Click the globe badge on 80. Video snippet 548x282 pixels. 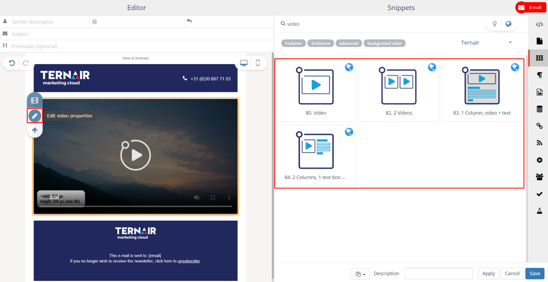pyautogui.click(x=349, y=67)
